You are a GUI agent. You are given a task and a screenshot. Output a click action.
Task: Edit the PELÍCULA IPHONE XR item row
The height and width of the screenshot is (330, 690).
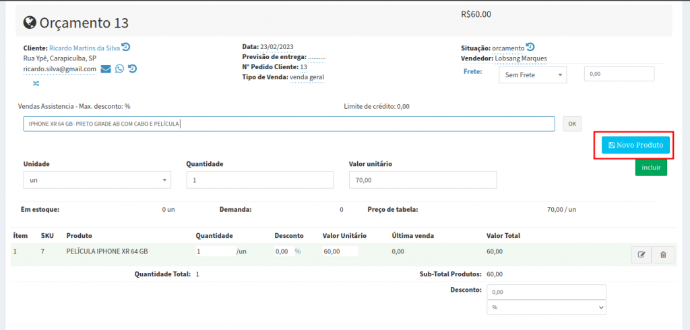pyautogui.click(x=641, y=255)
